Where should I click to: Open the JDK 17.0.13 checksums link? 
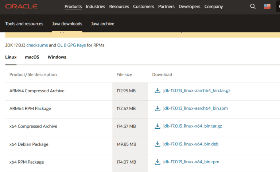click(x=37, y=45)
